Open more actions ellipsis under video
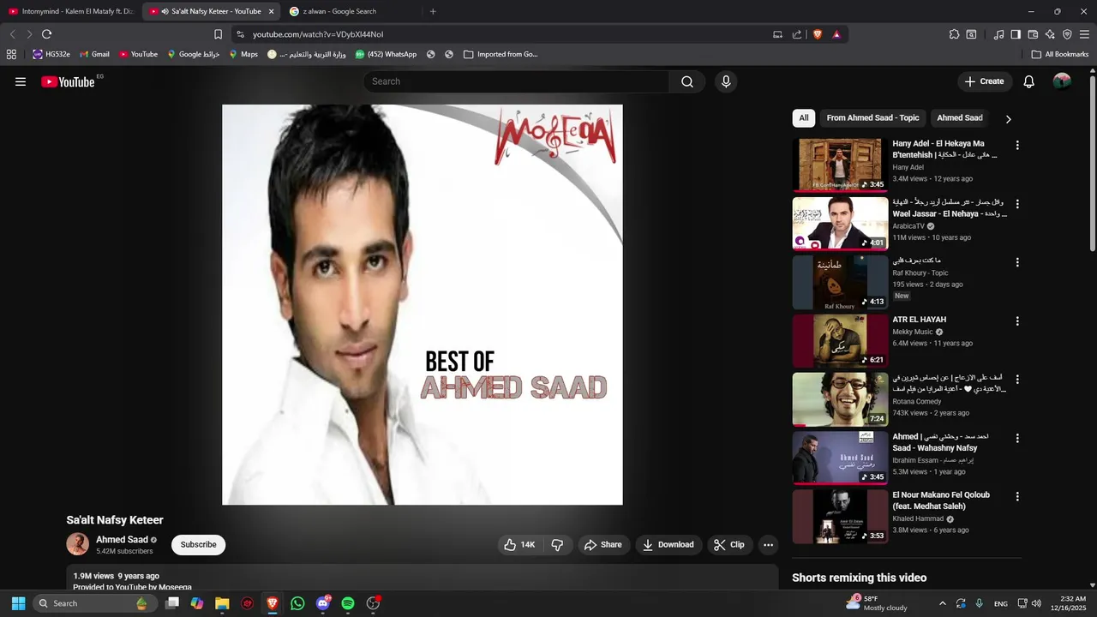The height and width of the screenshot is (617, 1097). pos(769,545)
